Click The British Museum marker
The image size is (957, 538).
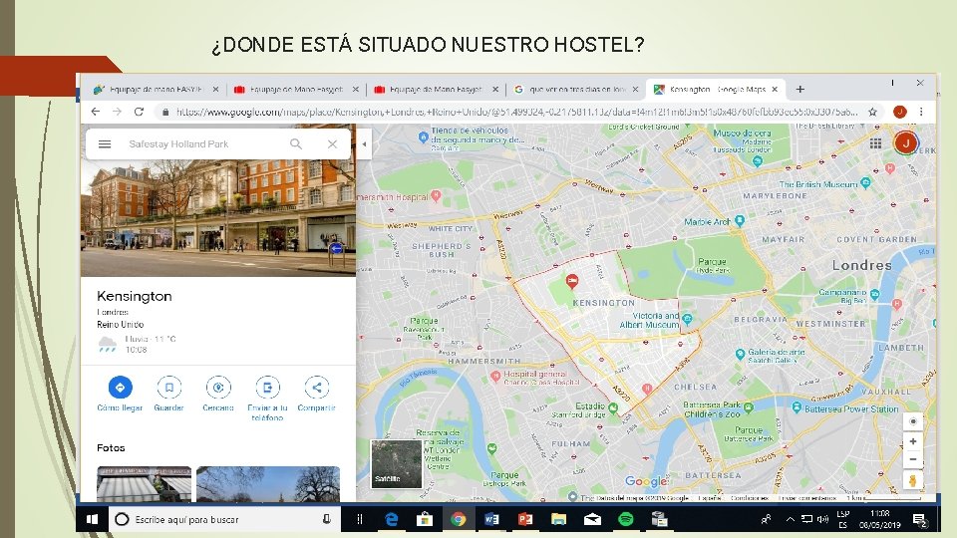click(865, 183)
